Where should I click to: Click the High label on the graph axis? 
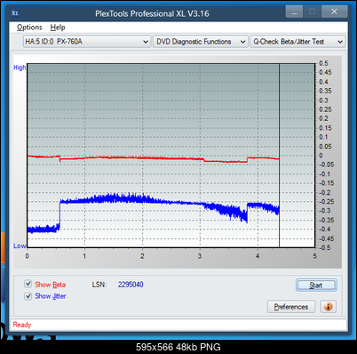tap(20, 68)
